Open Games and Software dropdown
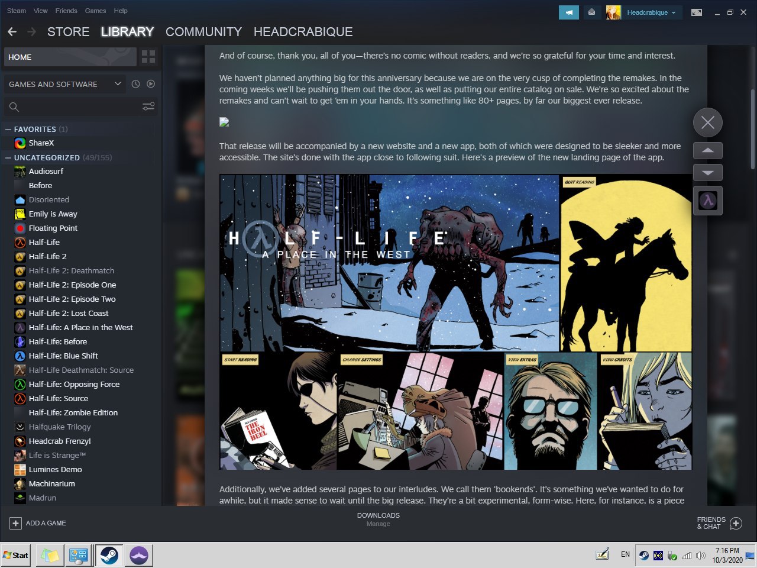The image size is (757, 568). 64,84
